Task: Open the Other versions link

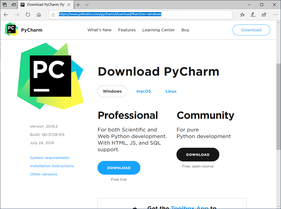Action: pos(43,174)
